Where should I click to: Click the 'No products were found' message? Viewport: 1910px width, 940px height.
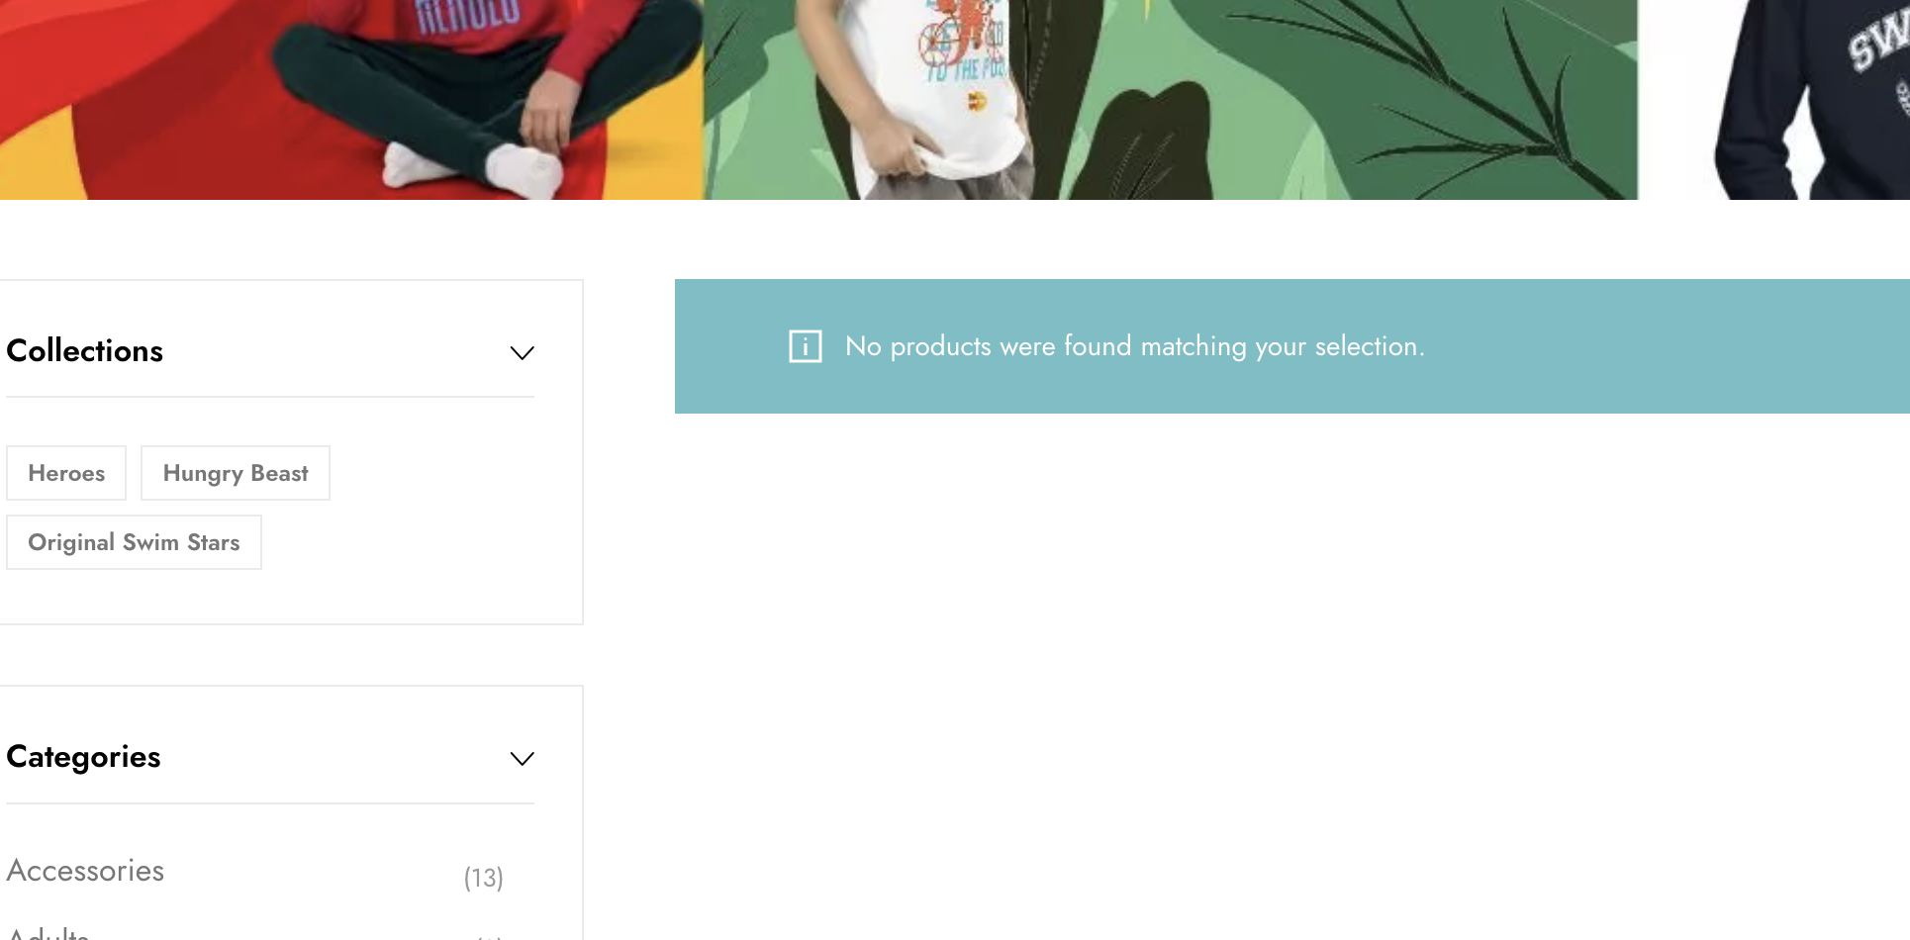pyautogui.click(x=1135, y=346)
